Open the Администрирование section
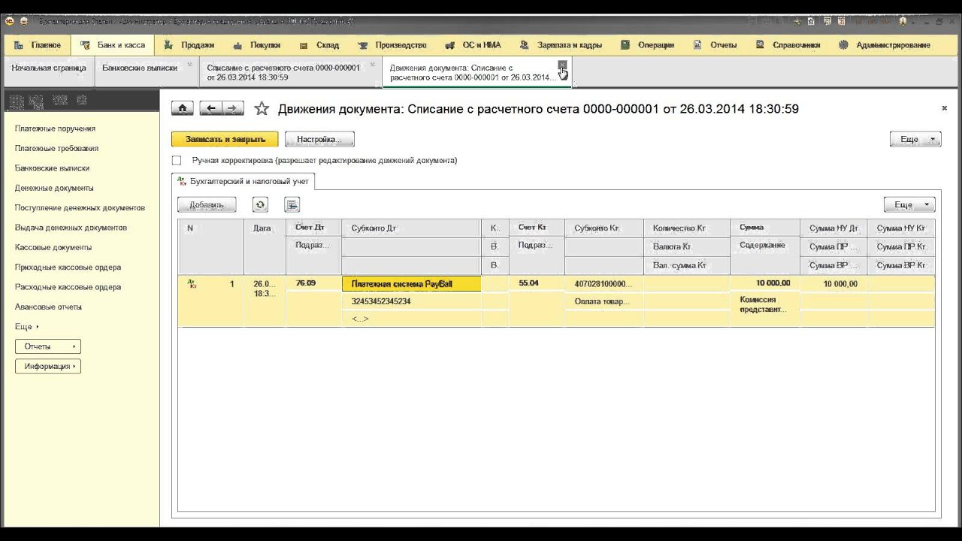This screenshot has height=541, width=962. [x=884, y=45]
